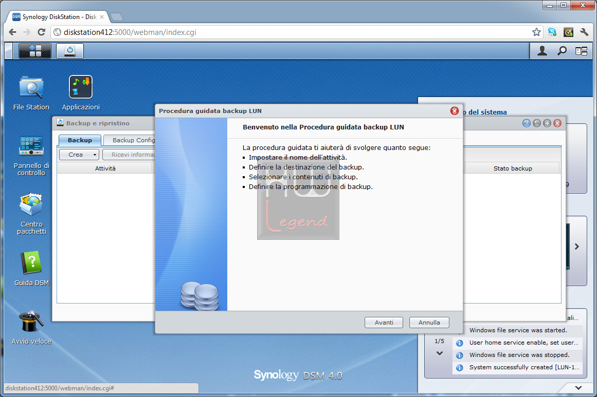Maximize the Backup e ripristino window
This screenshot has height=397, width=597.
[547, 123]
